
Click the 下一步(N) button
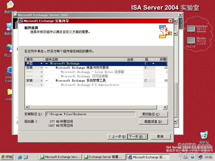(x=138, y=137)
